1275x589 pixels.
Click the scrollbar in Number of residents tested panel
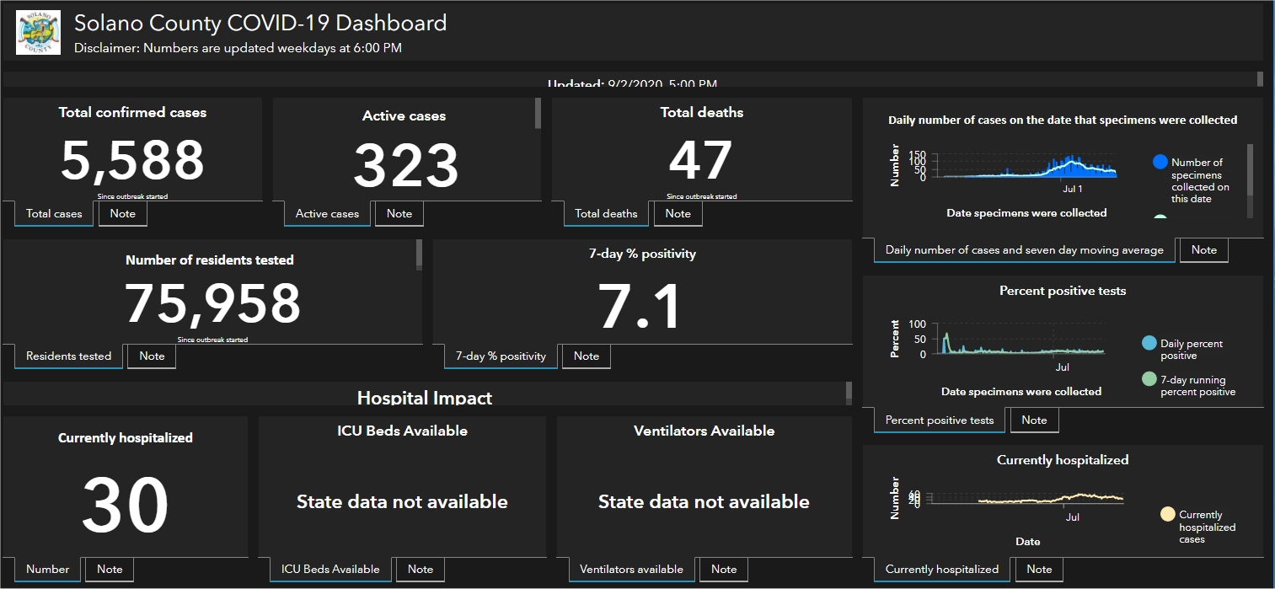pos(419,254)
